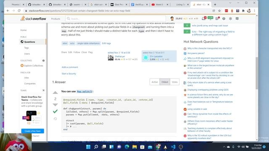269x151 pixels.
Task: Downvote the answer with the down arrow
Action: click(55, 104)
